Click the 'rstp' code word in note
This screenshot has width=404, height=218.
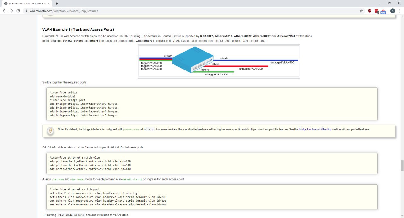point(150,129)
